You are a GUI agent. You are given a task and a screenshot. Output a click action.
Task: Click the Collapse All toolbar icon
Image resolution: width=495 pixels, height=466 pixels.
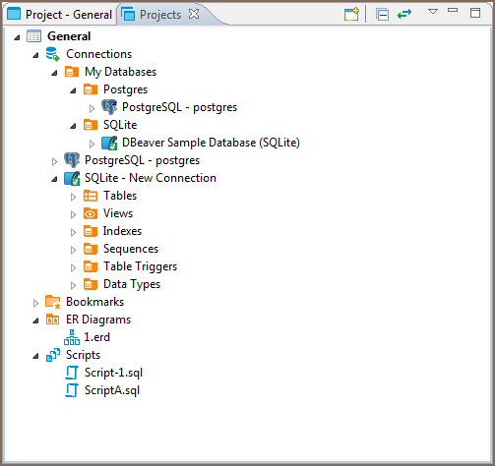click(382, 15)
